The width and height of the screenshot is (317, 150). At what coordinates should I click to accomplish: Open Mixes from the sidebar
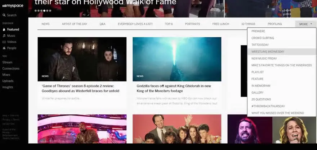click(x=6, y=75)
